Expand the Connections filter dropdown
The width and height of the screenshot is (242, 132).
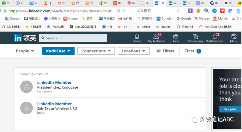(x=96, y=51)
